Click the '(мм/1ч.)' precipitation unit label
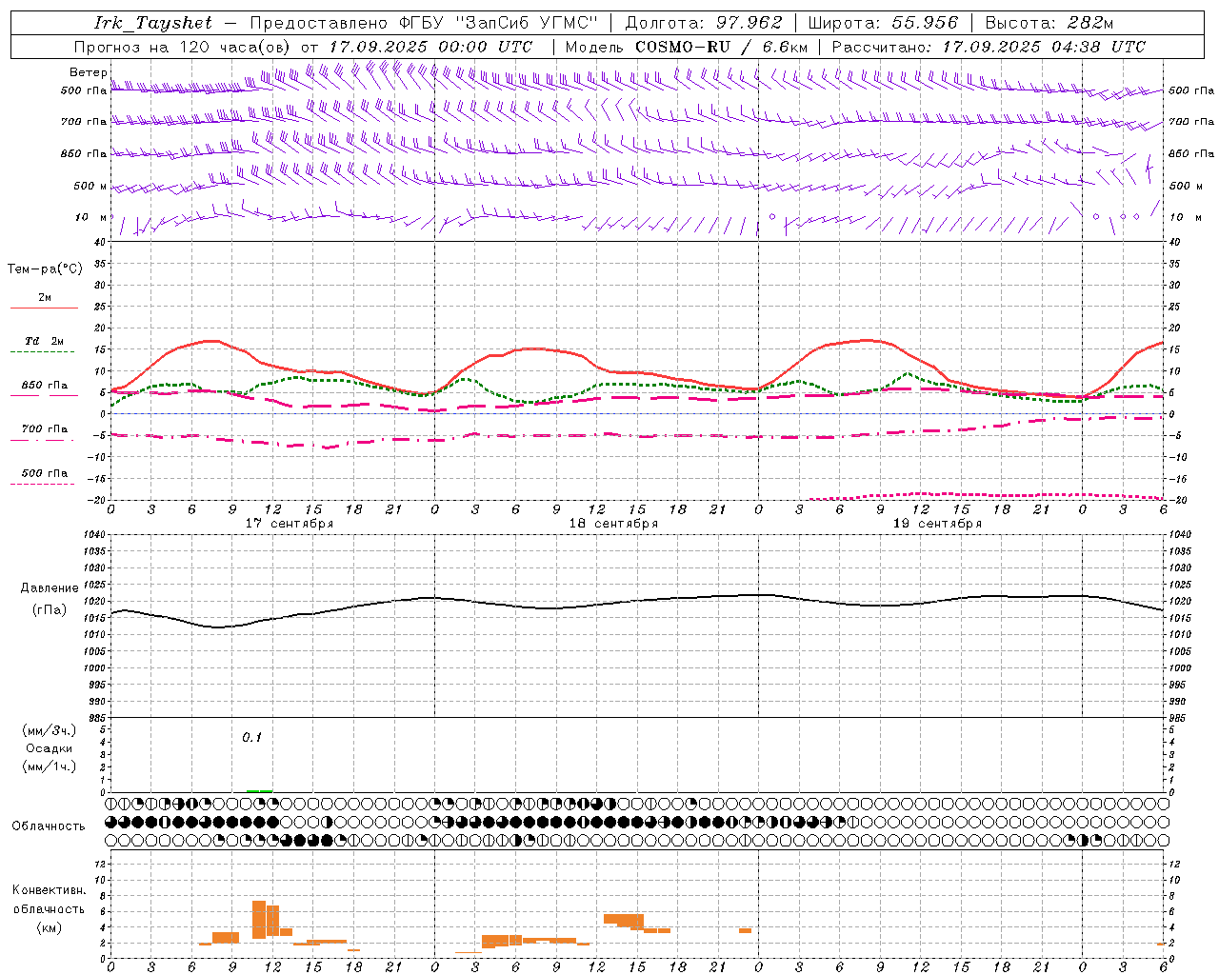 click(x=50, y=766)
